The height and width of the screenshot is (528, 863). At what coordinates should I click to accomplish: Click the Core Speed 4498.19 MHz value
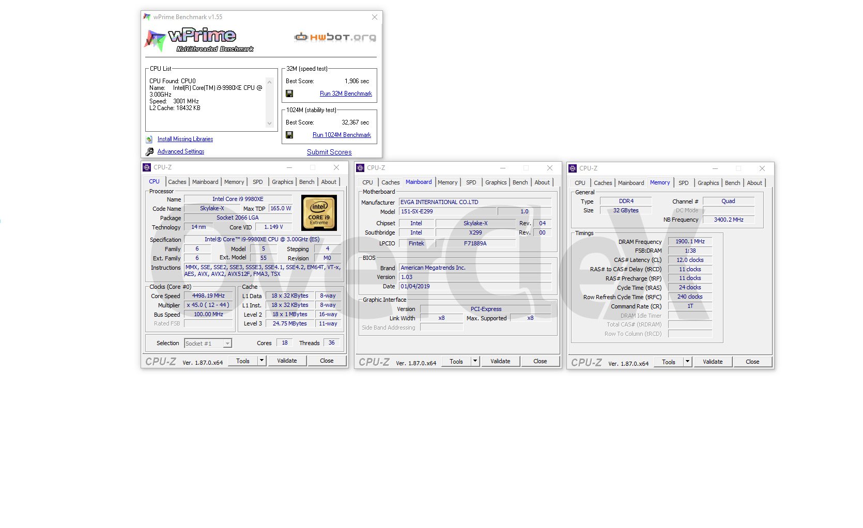[209, 296]
